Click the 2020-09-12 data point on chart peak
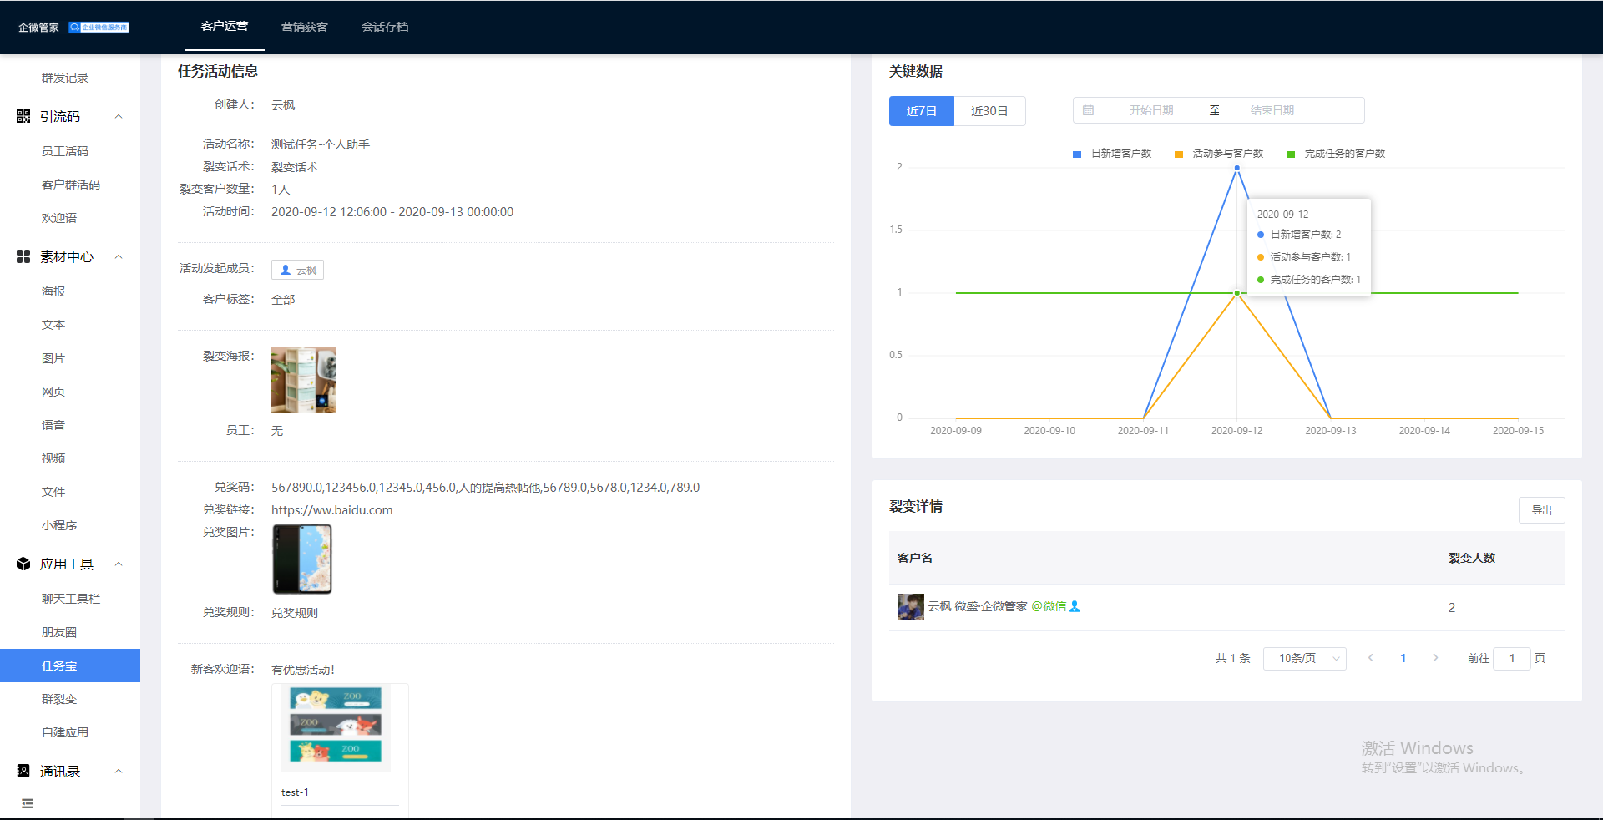The width and height of the screenshot is (1603, 820). 1236,168
